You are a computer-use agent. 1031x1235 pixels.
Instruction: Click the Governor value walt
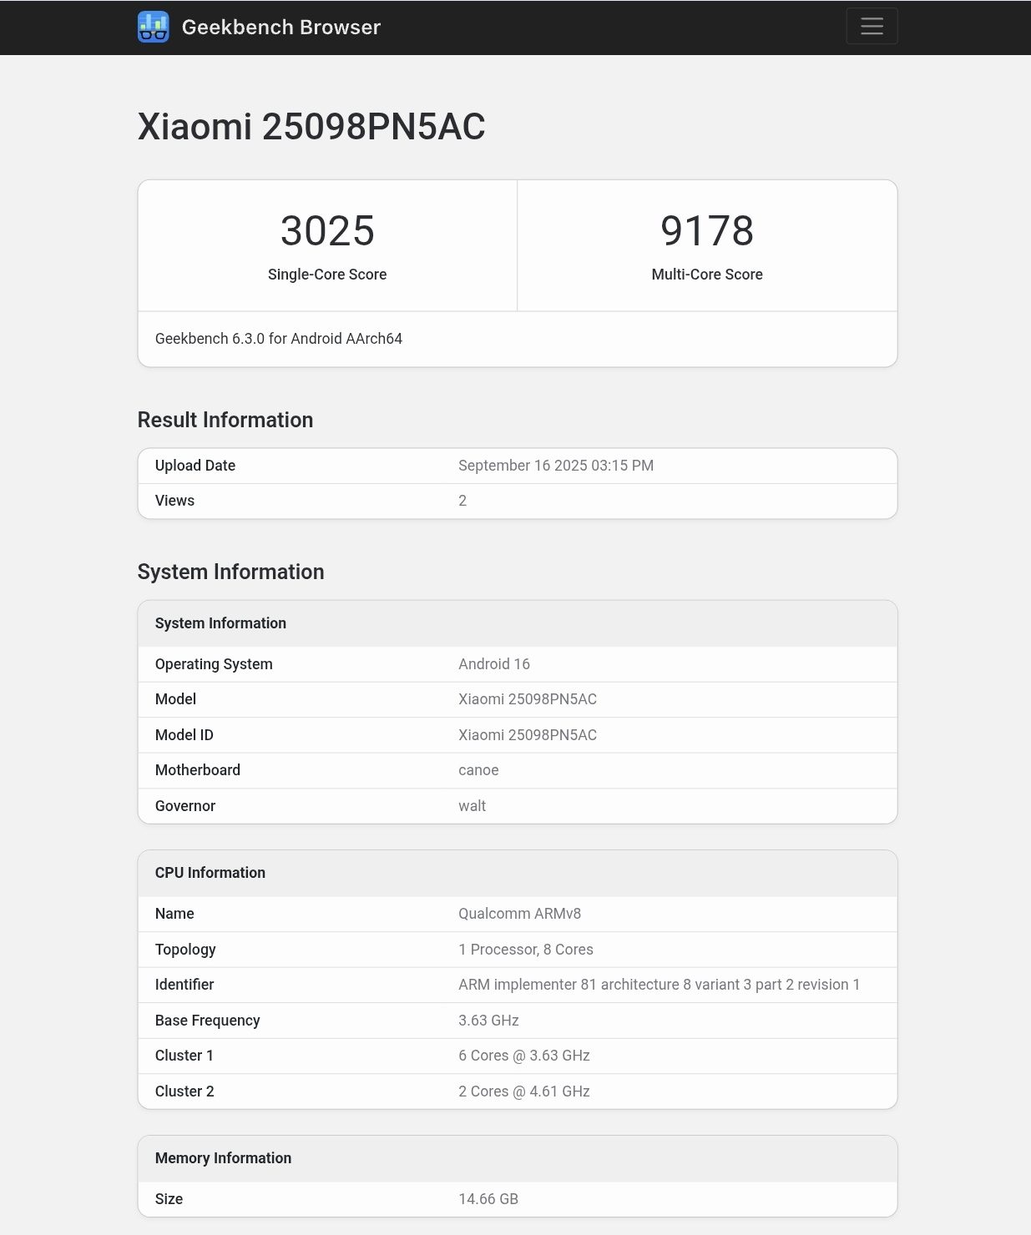[472, 806]
